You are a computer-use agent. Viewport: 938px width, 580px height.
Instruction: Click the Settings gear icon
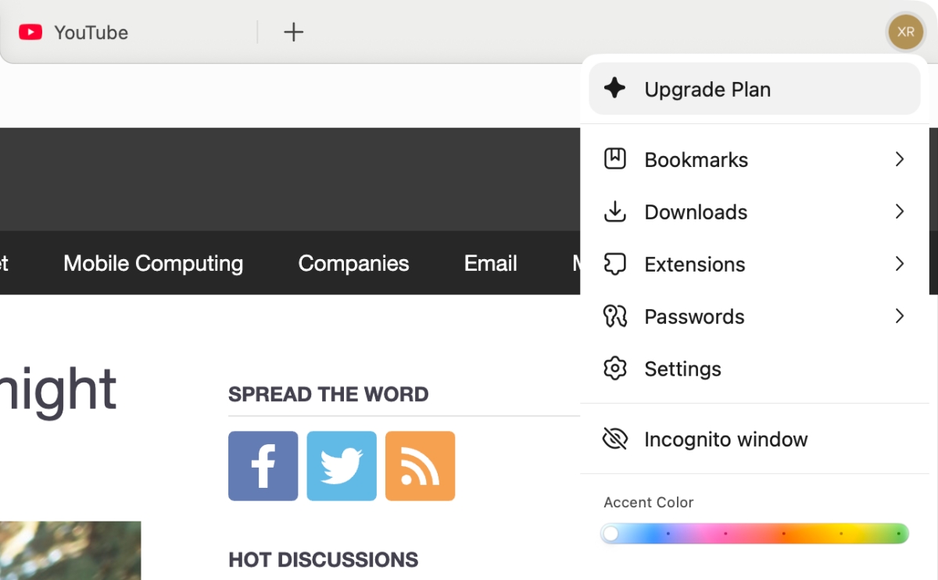pos(615,368)
